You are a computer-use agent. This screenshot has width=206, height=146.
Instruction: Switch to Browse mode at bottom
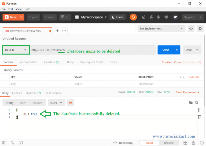(x=169, y=143)
